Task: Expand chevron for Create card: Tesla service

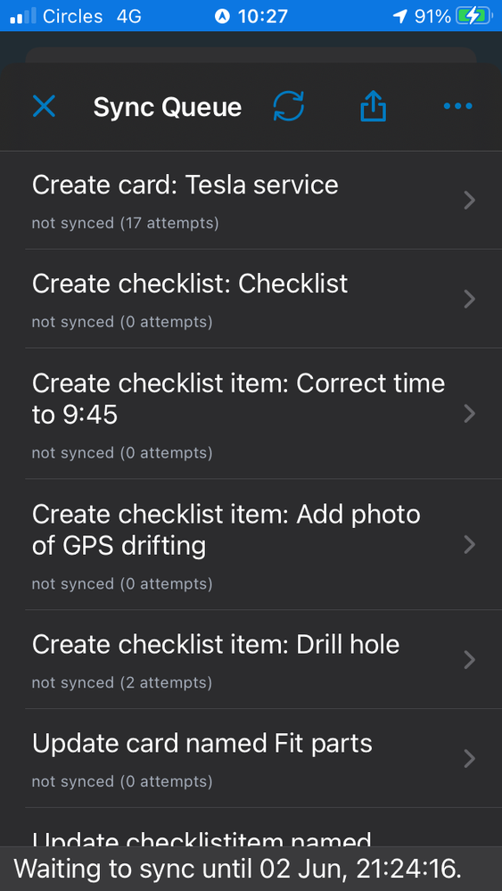Action: click(469, 200)
